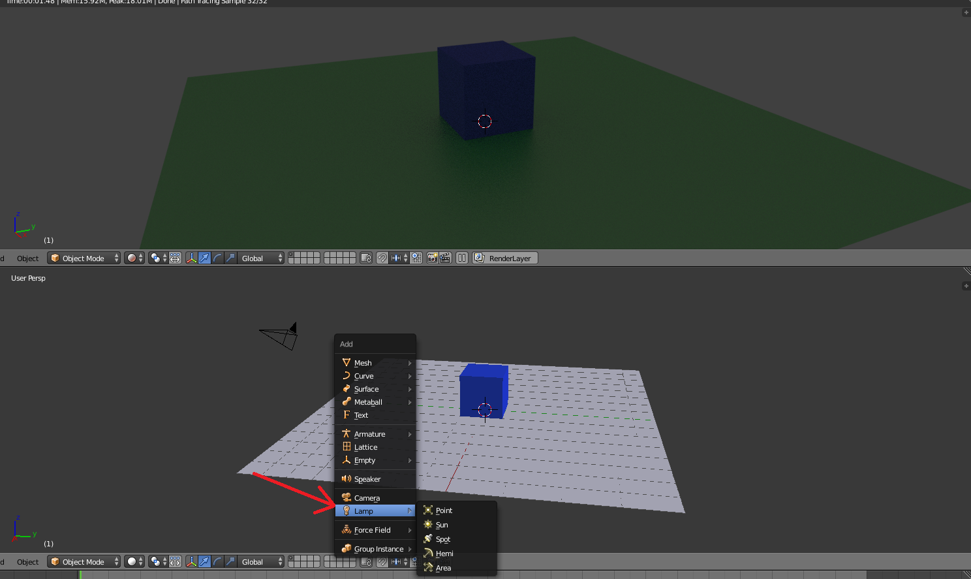
Task: Open Curve submenu in Add menu
Action: [x=375, y=375]
